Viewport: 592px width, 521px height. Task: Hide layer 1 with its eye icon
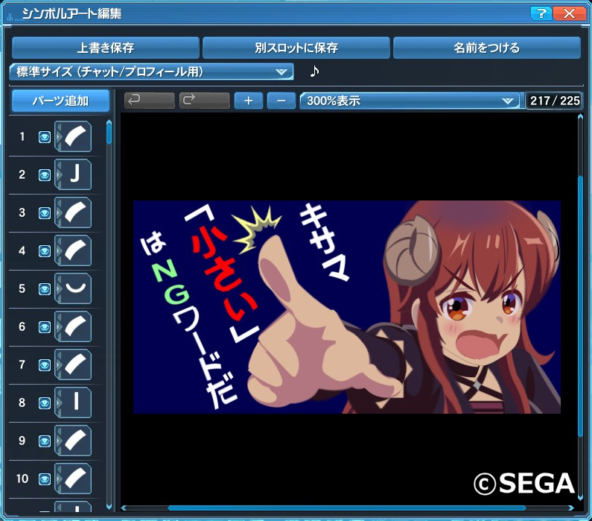45,136
